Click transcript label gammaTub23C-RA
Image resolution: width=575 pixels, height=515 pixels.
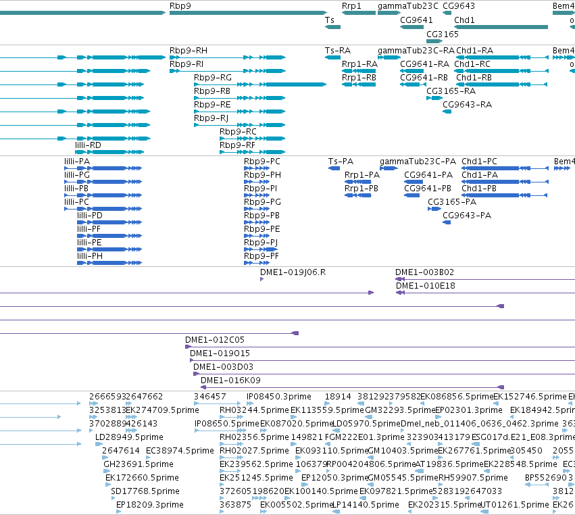point(416,50)
